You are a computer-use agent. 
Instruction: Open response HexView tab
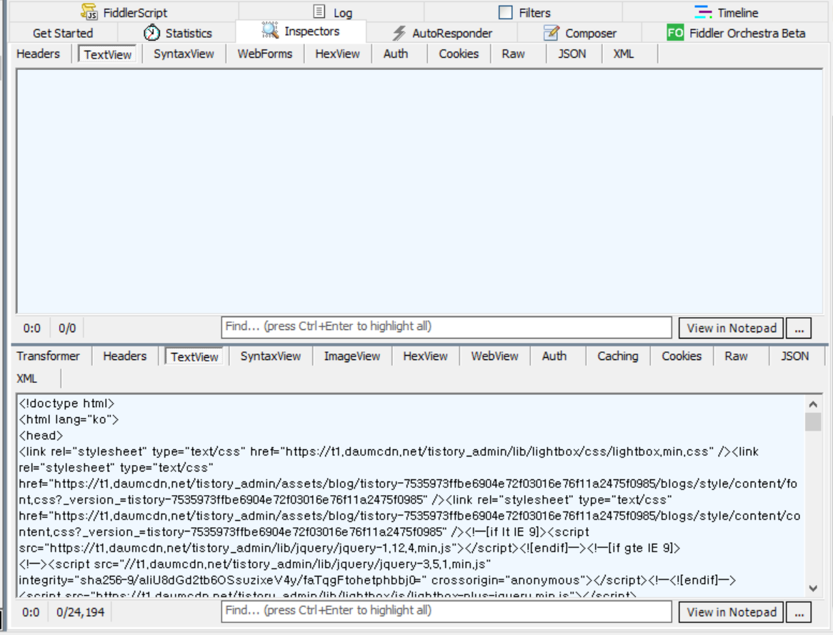pos(426,356)
